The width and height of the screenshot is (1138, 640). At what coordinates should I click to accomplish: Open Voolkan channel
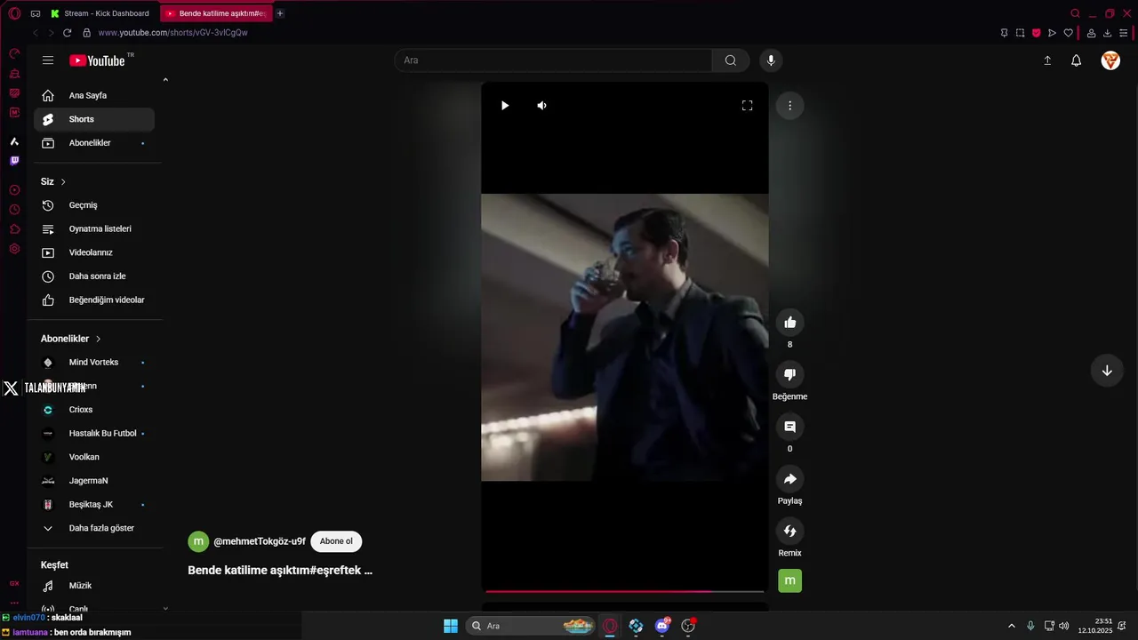94,457
